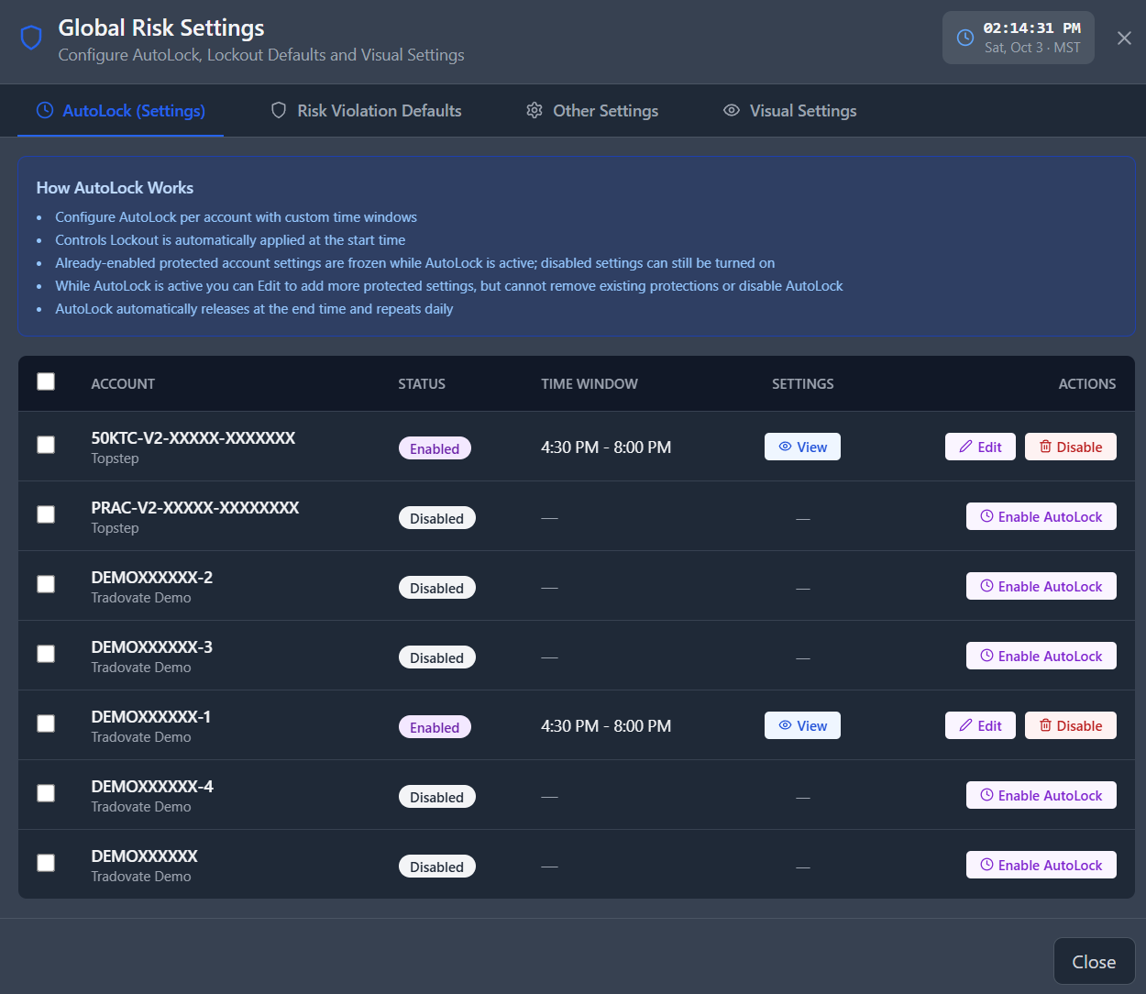Disable AutoLock on the 50KTC-V2 account

point(1071,447)
